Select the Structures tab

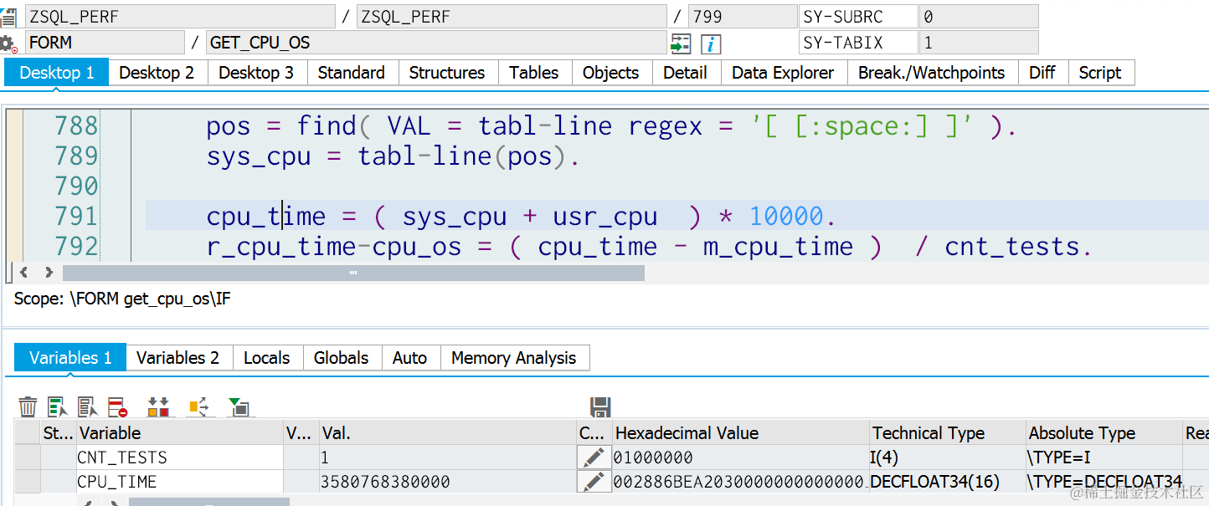[447, 73]
